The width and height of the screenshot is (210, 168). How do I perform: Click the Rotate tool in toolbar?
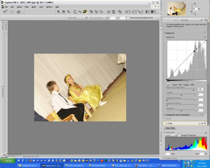[75, 12]
